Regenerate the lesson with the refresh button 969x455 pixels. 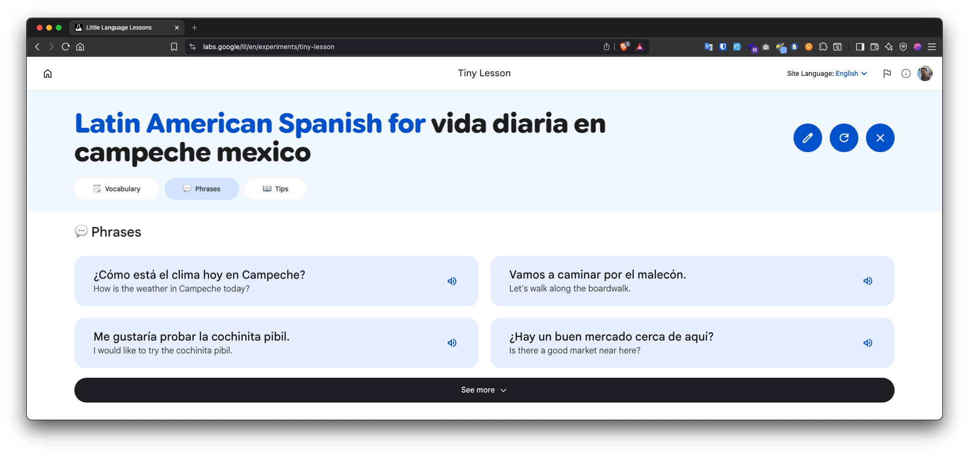coord(844,138)
